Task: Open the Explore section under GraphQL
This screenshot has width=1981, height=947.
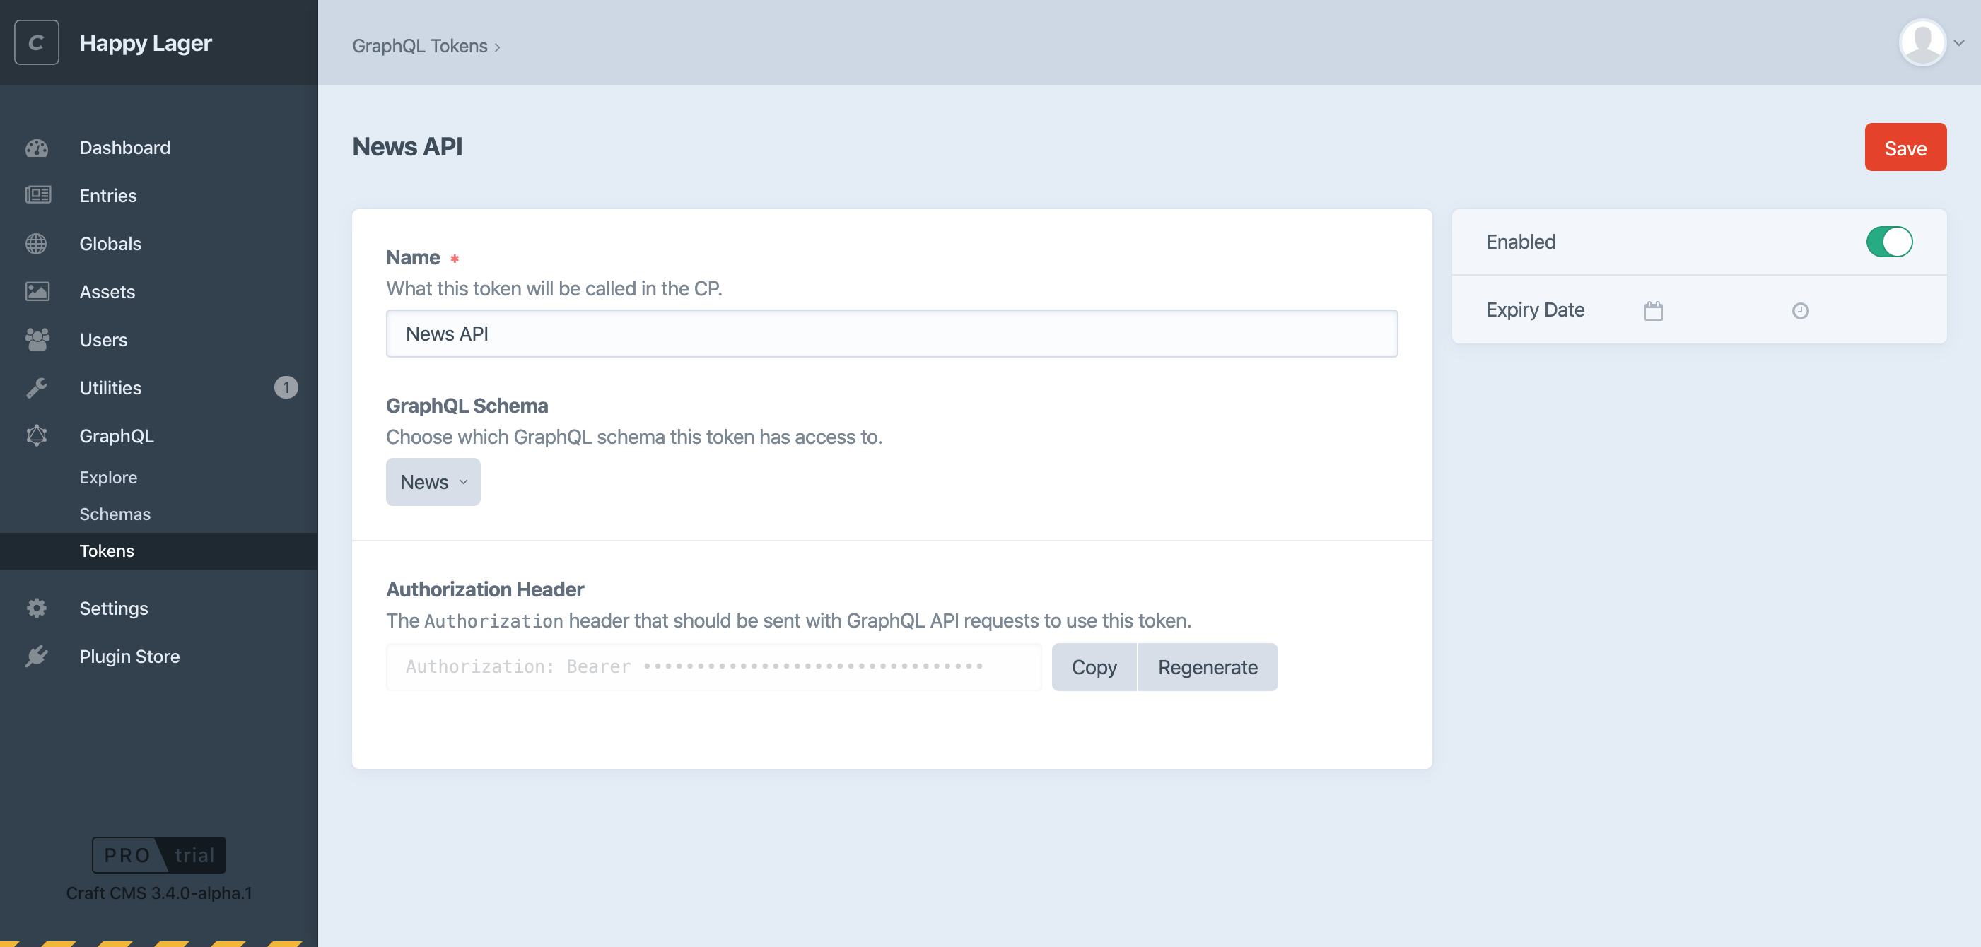Action: (107, 476)
